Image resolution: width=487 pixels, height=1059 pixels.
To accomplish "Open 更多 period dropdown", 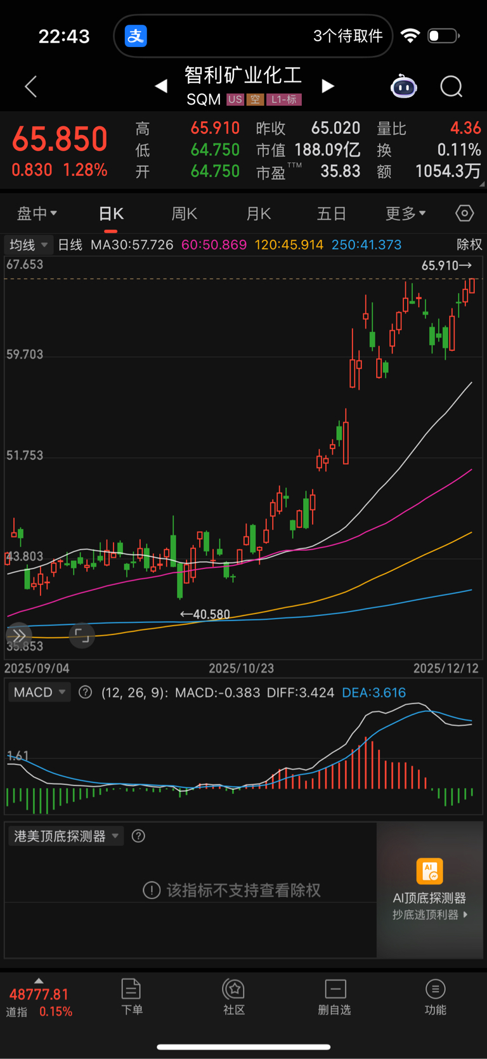I will tap(405, 213).
